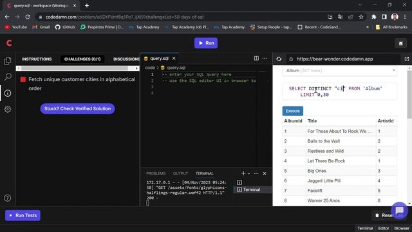This screenshot has width=412, height=232.
Task: Open Chrome profile avatar
Action: pos(395,17)
